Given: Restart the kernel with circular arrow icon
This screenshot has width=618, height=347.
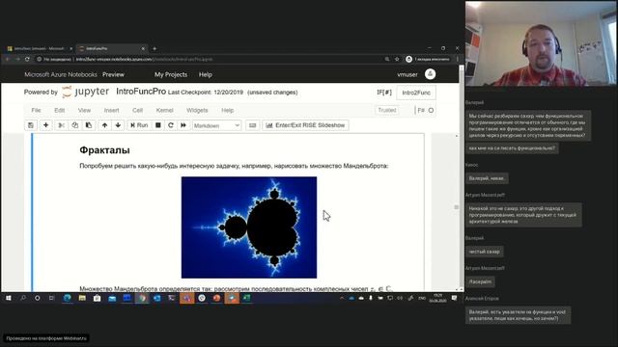Looking at the screenshot, I should (171, 125).
